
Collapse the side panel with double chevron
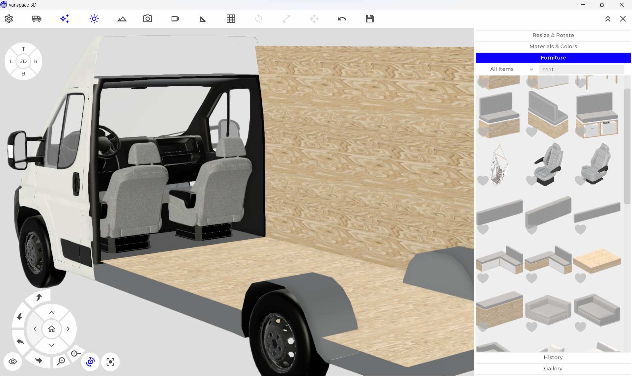coord(608,19)
